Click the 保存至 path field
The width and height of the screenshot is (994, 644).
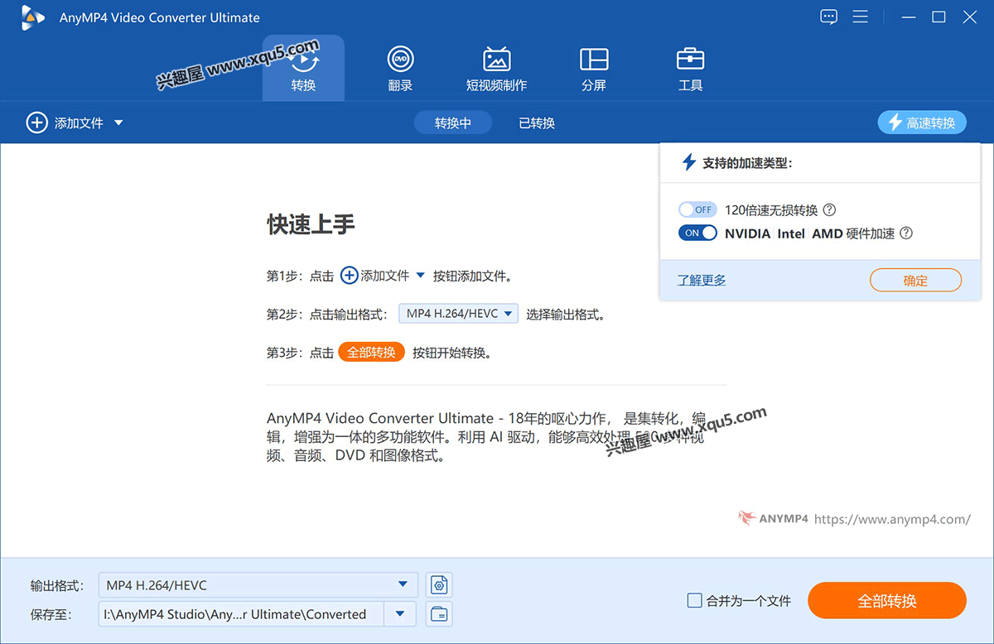241,613
